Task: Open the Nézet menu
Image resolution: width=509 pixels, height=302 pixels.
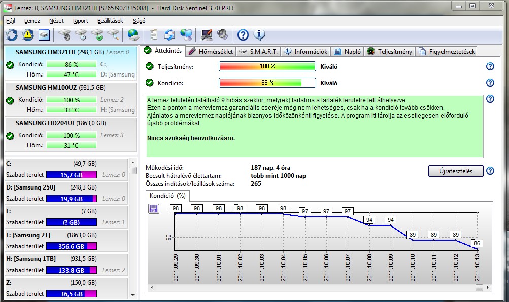Action: (x=56, y=21)
